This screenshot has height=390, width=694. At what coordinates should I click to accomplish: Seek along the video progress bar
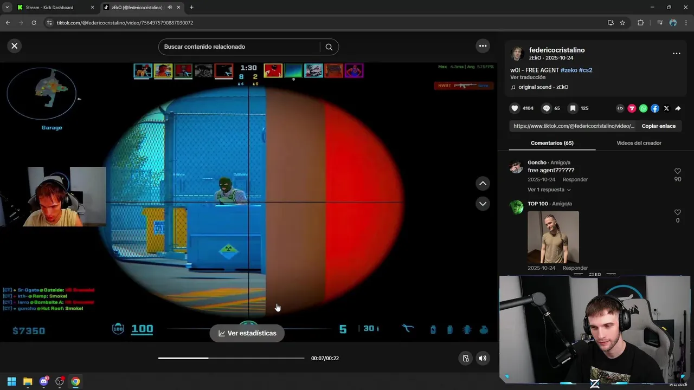231,358
